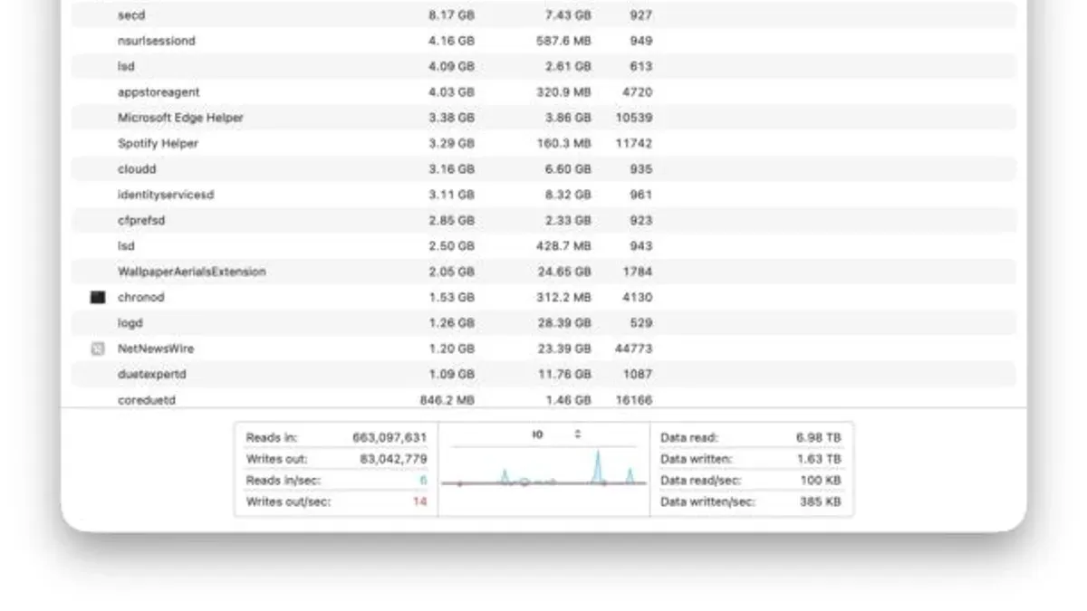Click the 11.76 GB value for duetexpertd
This screenshot has height=611, width=1087.
coord(566,374)
